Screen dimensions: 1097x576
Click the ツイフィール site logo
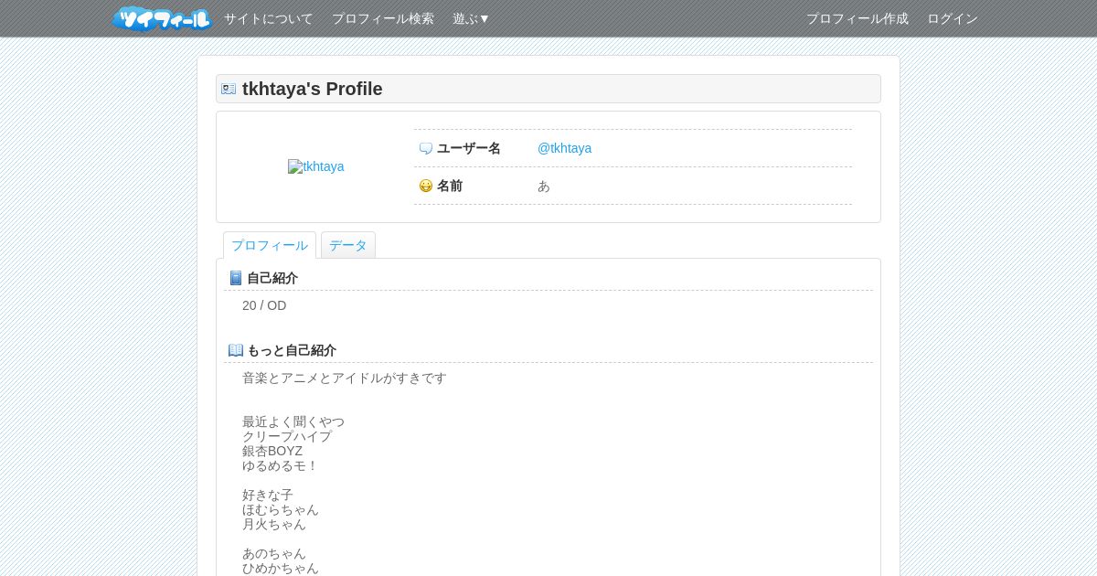(x=162, y=18)
